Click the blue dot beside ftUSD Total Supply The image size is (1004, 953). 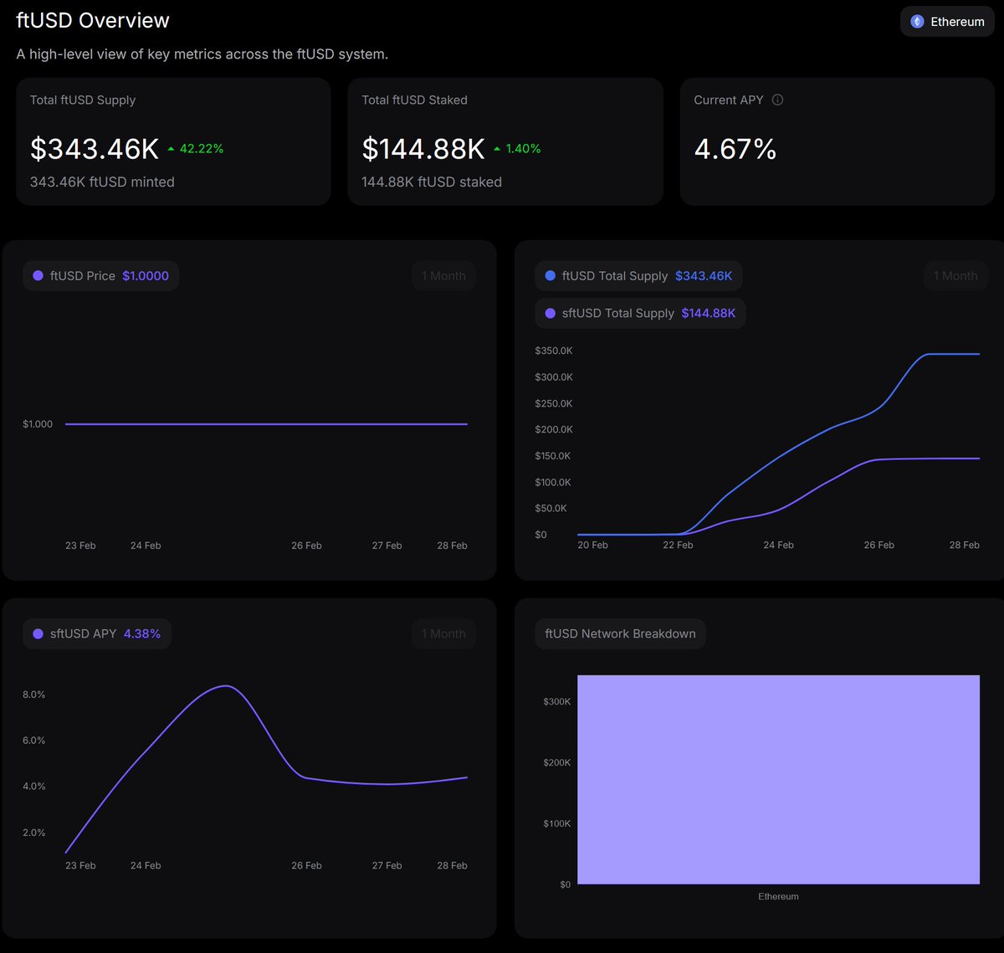pos(550,276)
